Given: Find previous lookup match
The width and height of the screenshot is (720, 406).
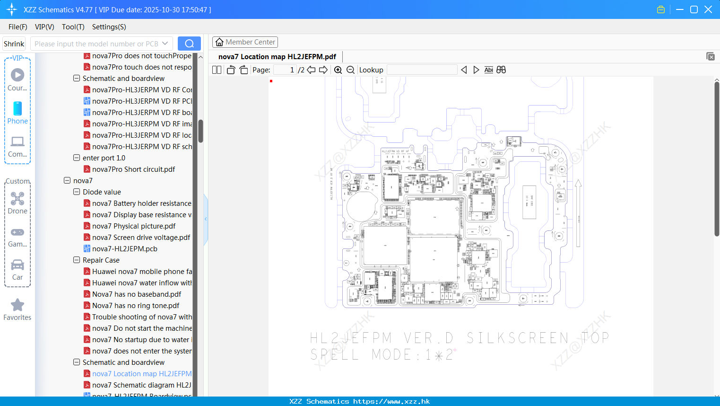Looking at the screenshot, I should (464, 70).
